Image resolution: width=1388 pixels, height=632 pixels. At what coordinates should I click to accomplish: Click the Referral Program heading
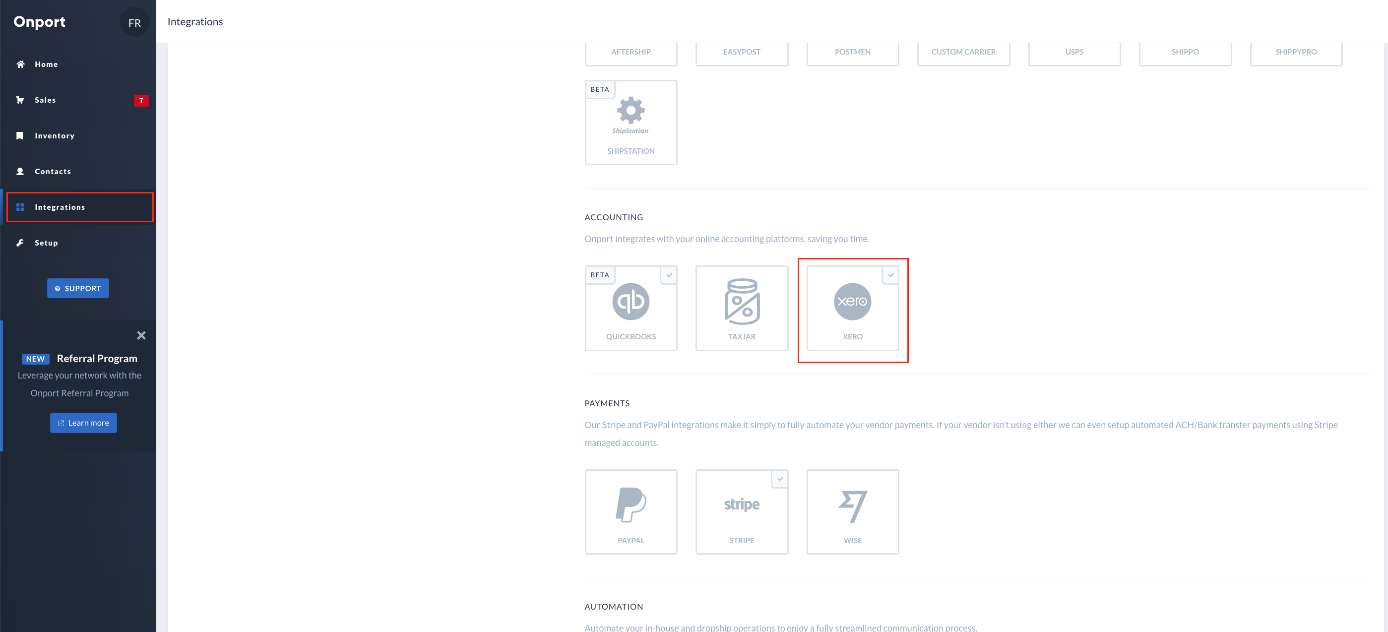[97, 358]
